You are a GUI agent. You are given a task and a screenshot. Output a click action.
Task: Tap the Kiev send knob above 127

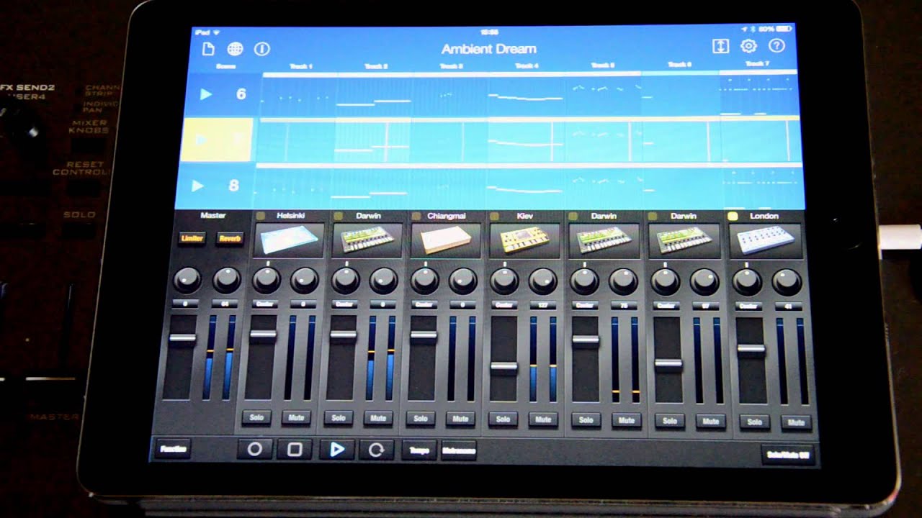[x=542, y=281]
